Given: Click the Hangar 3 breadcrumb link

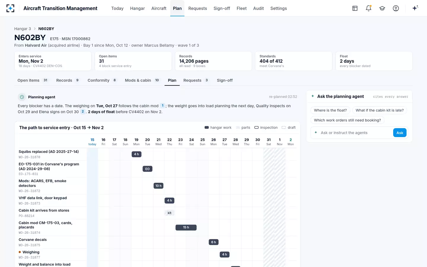Looking at the screenshot, I should pos(23,29).
